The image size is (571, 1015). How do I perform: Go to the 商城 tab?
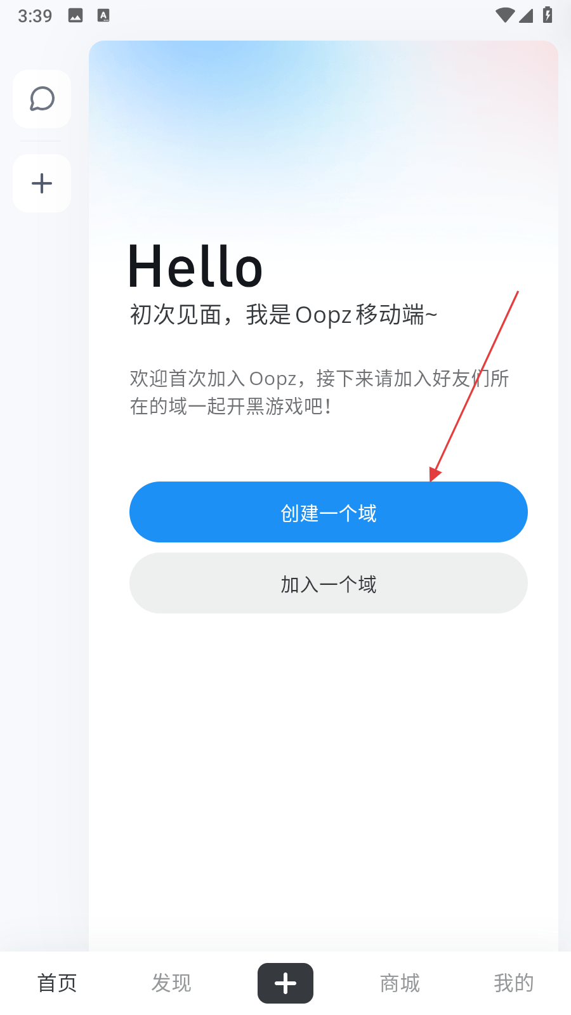pyautogui.click(x=400, y=983)
